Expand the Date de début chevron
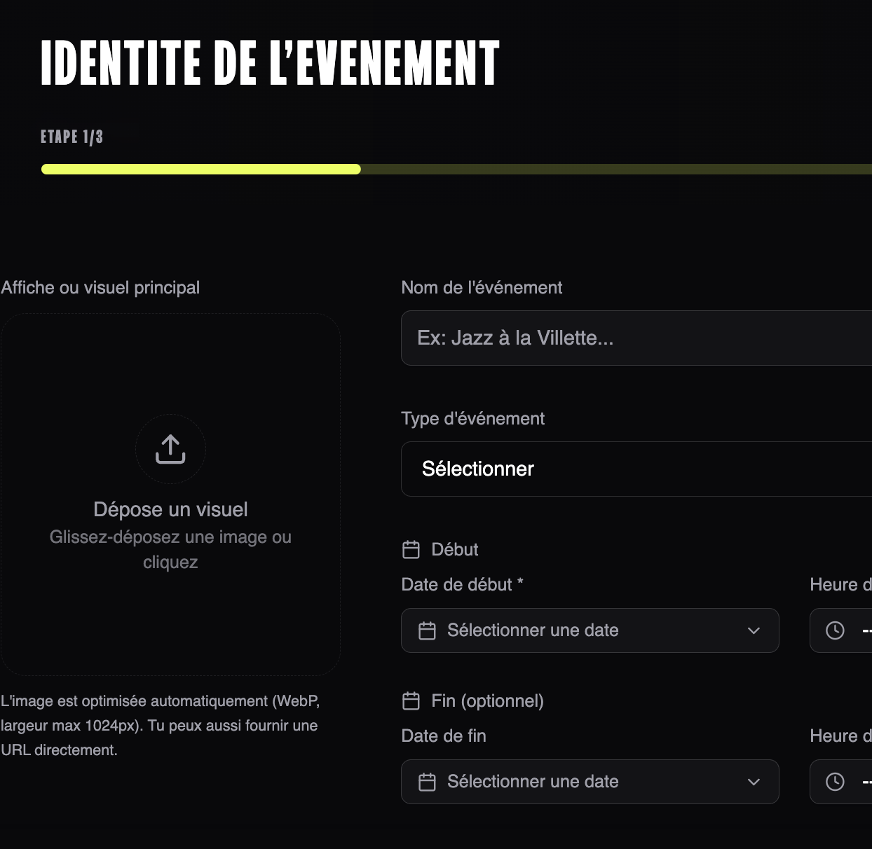 tap(754, 630)
